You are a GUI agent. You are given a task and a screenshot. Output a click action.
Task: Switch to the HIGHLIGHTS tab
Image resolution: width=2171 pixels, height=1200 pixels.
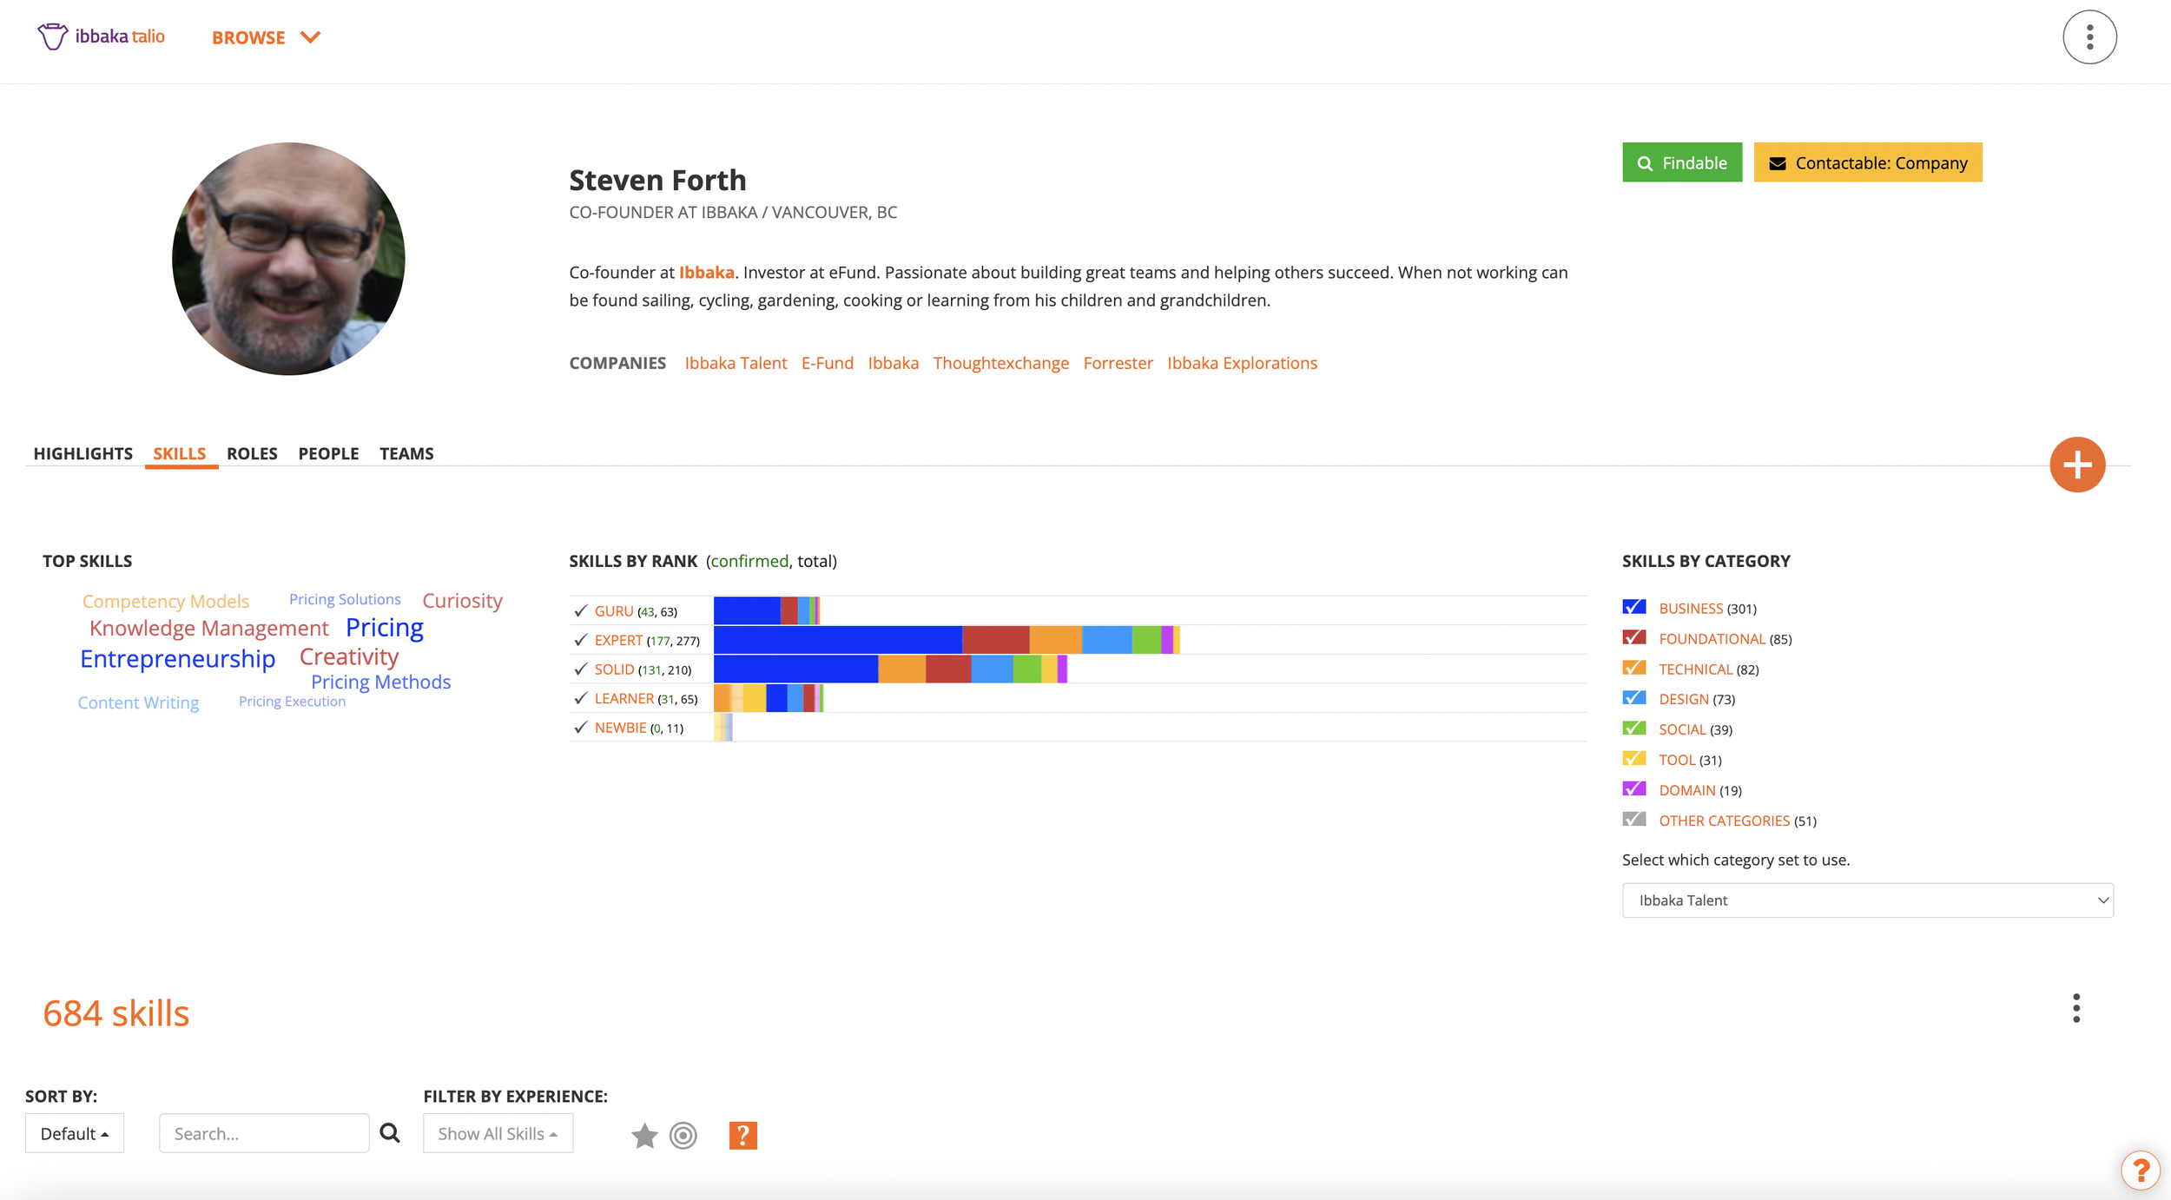(x=83, y=453)
